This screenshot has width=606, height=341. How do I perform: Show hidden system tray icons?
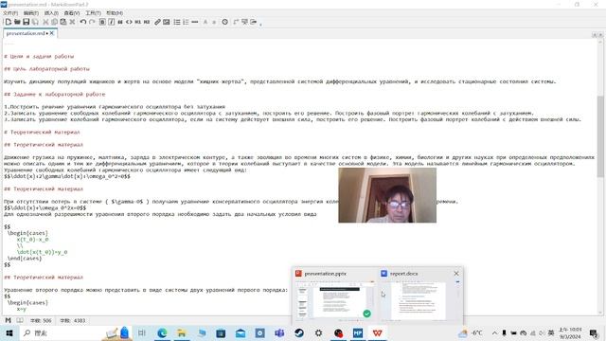coord(494,332)
